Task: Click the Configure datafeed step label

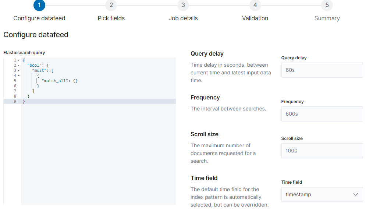Action: (x=39, y=18)
